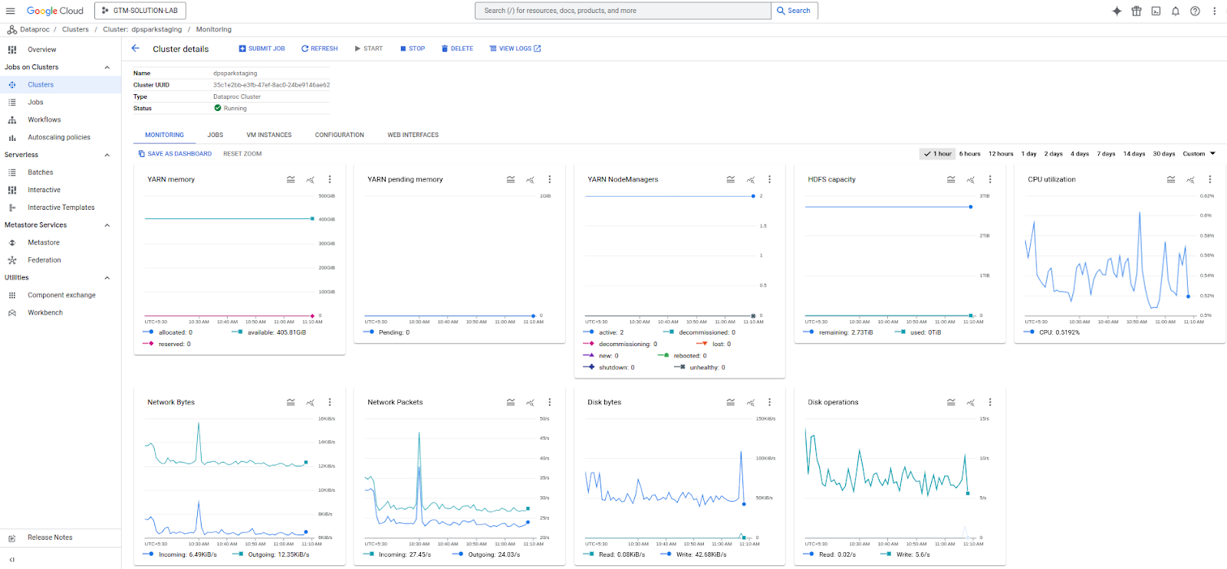Select the 1 day time range
The height and width of the screenshot is (569, 1227).
1029,154
